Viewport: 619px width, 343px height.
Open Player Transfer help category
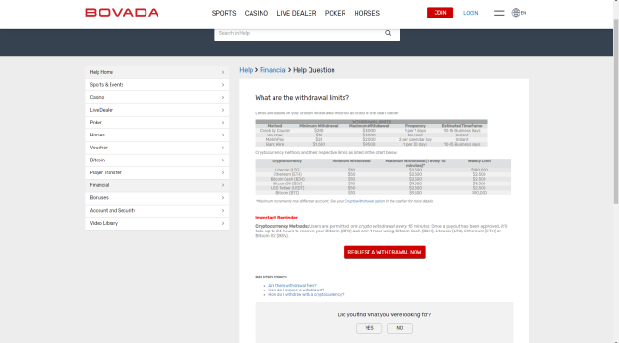pyautogui.click(x=158, y=173)
